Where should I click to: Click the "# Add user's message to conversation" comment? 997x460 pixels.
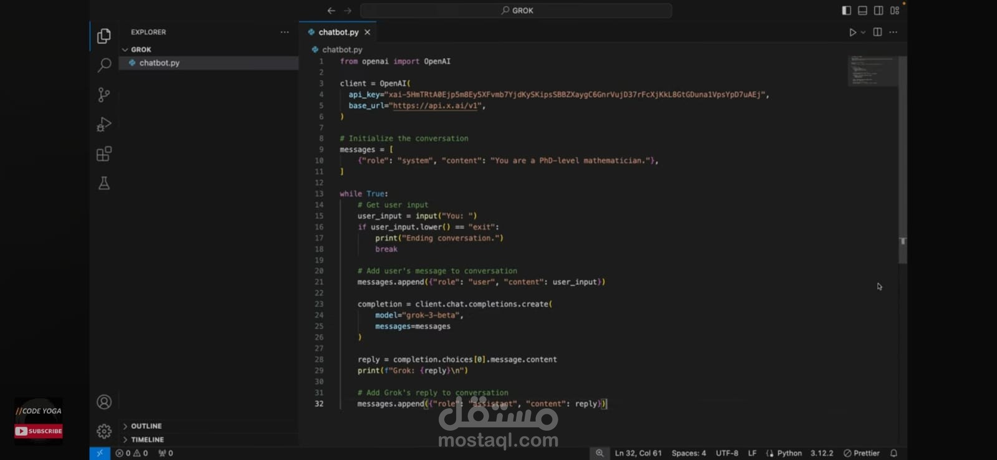[x=437, y=271]
